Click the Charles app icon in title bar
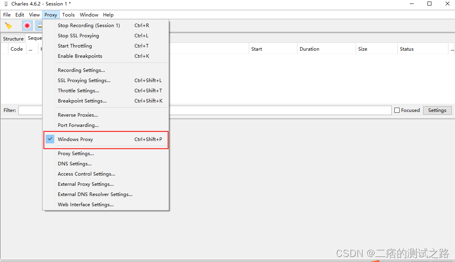 coord(6,4)
